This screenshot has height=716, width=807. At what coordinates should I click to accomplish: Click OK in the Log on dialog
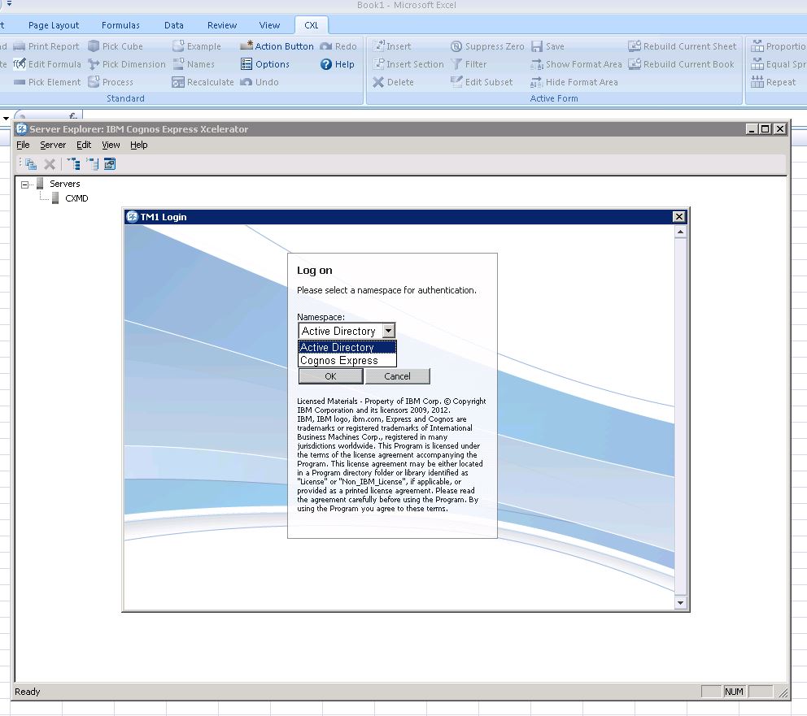tap(330, 376)
